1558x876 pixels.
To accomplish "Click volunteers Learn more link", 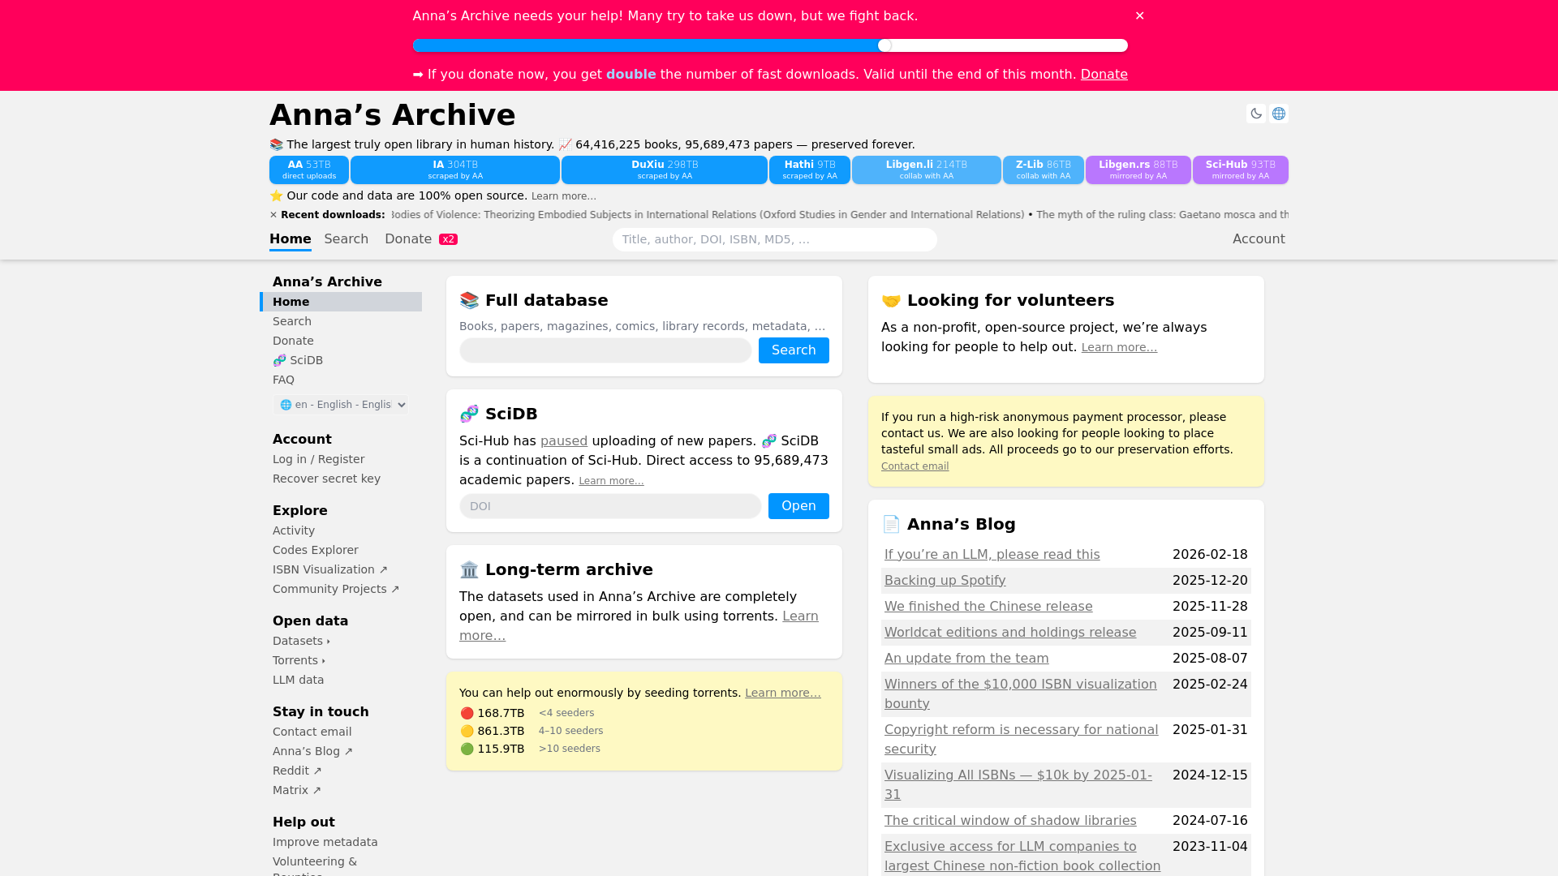I will click(x=1119, y=347).
